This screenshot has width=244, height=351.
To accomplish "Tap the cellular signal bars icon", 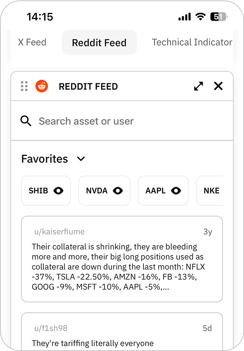I will [185, 17].
